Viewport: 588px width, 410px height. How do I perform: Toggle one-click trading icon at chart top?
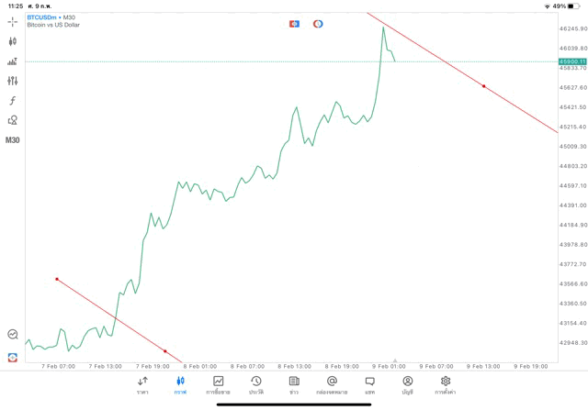(x=294, y=24)
